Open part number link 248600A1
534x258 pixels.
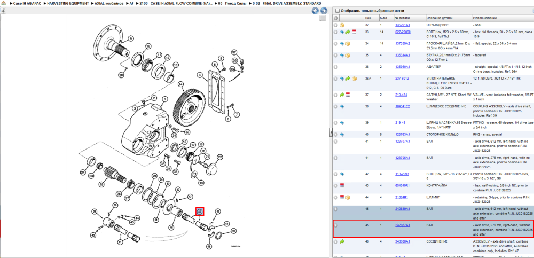pos(402,241)
